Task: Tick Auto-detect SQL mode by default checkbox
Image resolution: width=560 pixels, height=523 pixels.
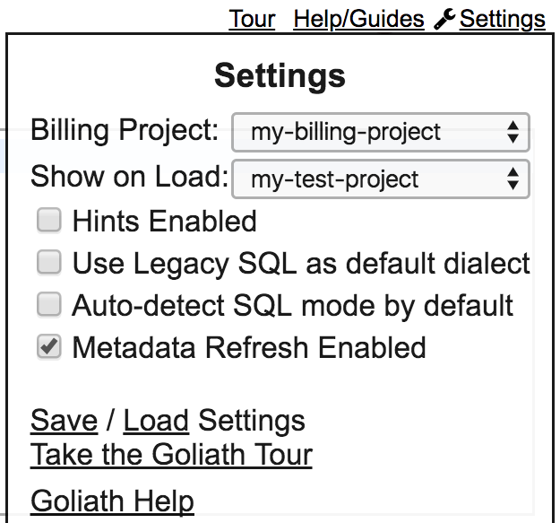Action: 49,304
